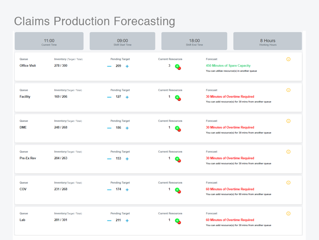Open info icon for DME queue

[x=288, y=121]
